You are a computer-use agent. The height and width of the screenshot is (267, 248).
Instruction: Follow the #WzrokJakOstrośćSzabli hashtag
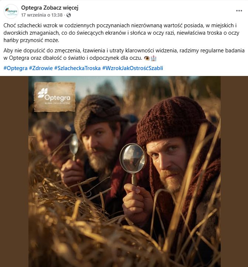[132, 68]
